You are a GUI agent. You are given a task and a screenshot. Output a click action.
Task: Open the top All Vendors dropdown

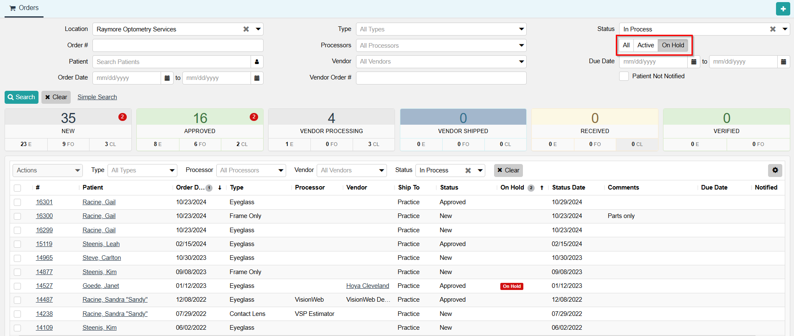click(441, 62)
